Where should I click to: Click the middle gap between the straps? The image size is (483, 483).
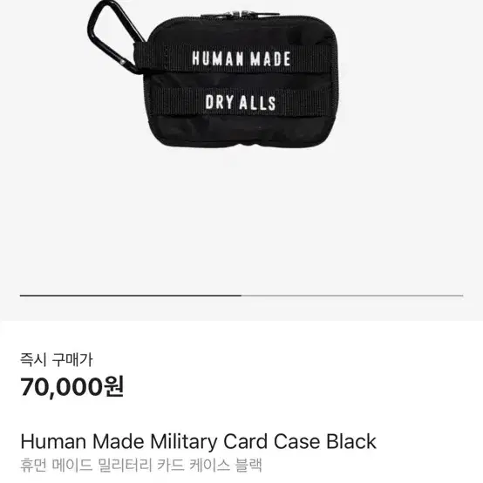coord(241,80)
